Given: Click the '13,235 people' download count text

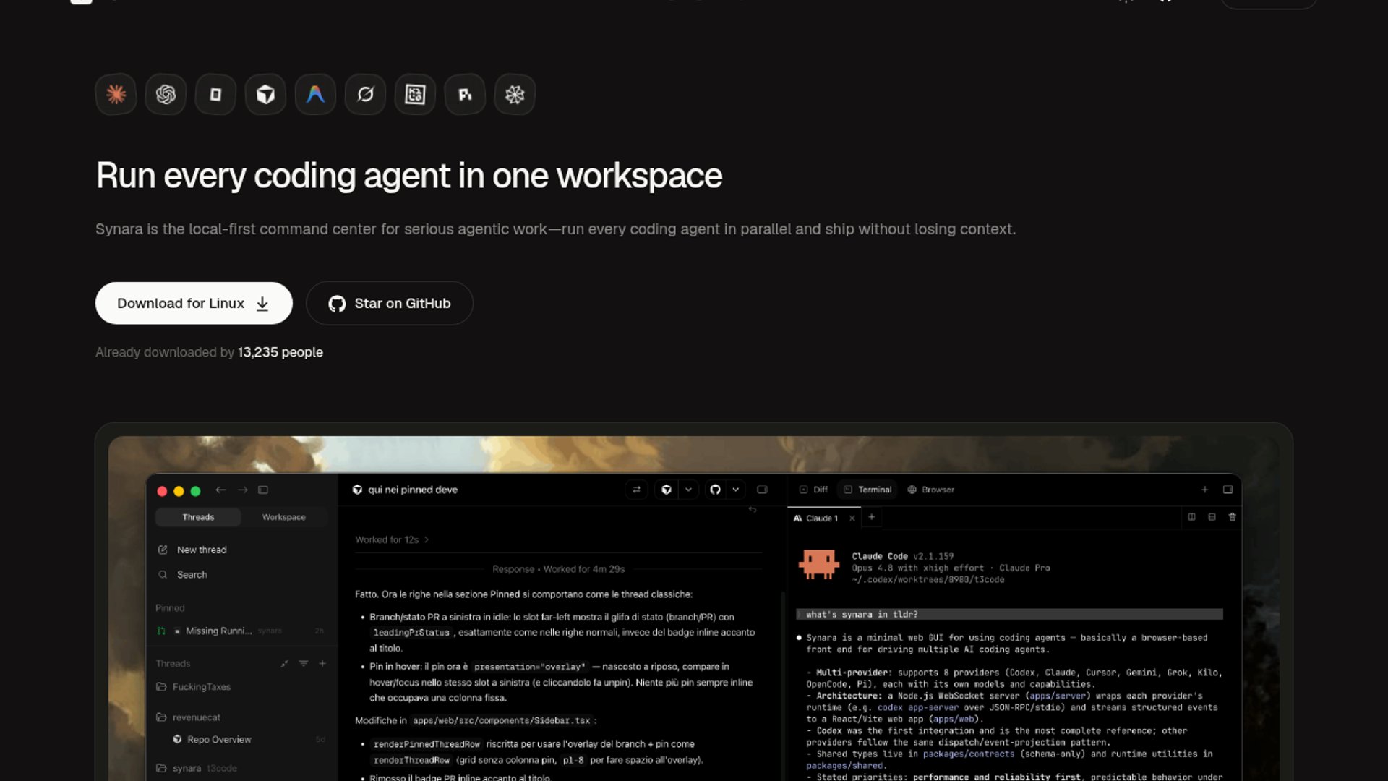Looking at the screenshot, I should (280, 352).
